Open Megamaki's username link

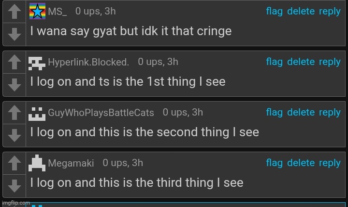[x=71, y=163]
